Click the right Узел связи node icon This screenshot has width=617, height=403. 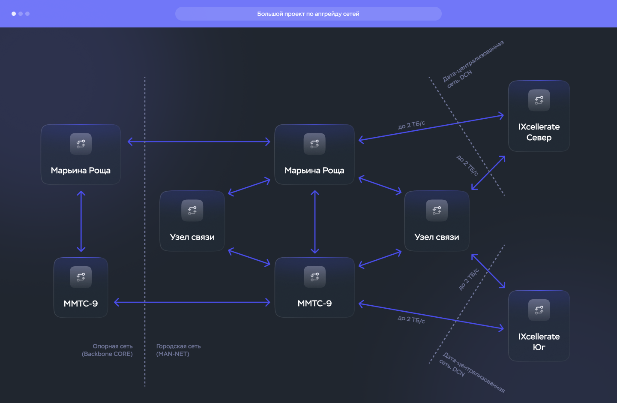tap(437, 211)
